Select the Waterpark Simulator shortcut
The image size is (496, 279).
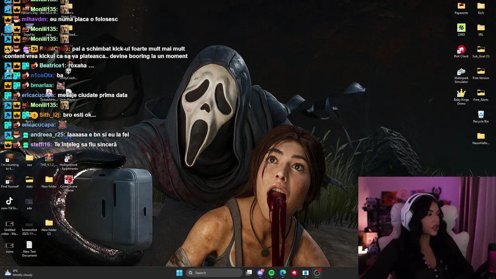[461, 75]
